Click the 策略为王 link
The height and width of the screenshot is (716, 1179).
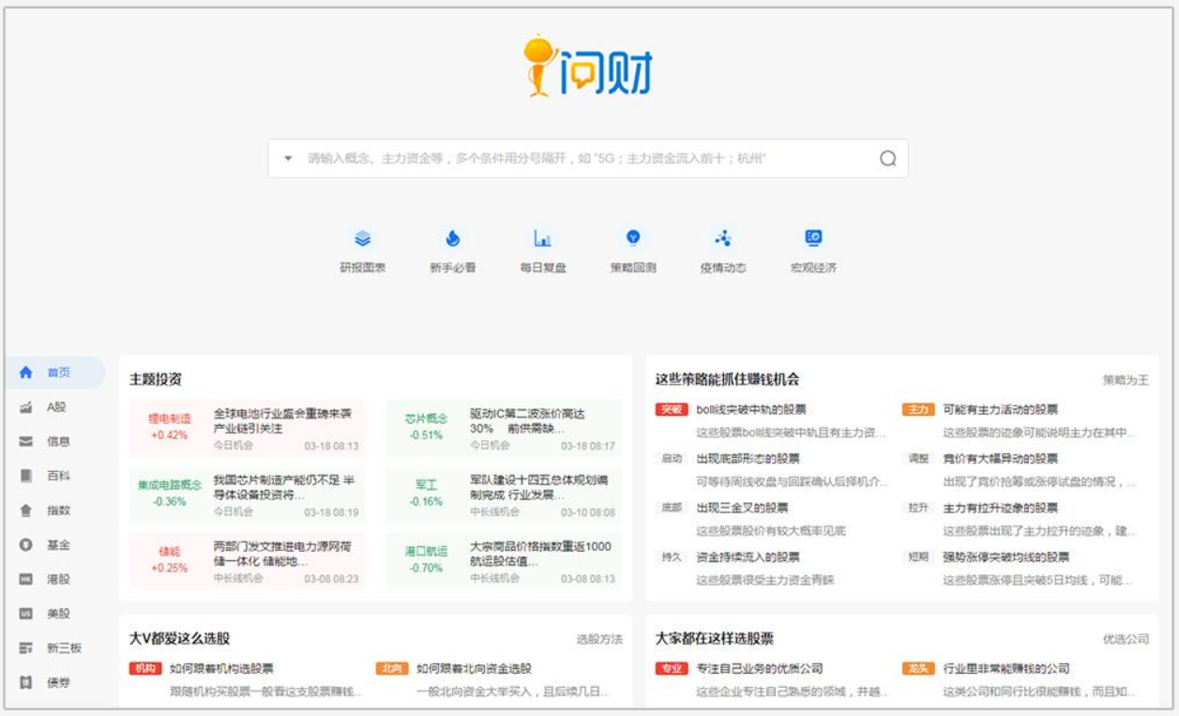pyautogui.click(x=1126, y=380)
